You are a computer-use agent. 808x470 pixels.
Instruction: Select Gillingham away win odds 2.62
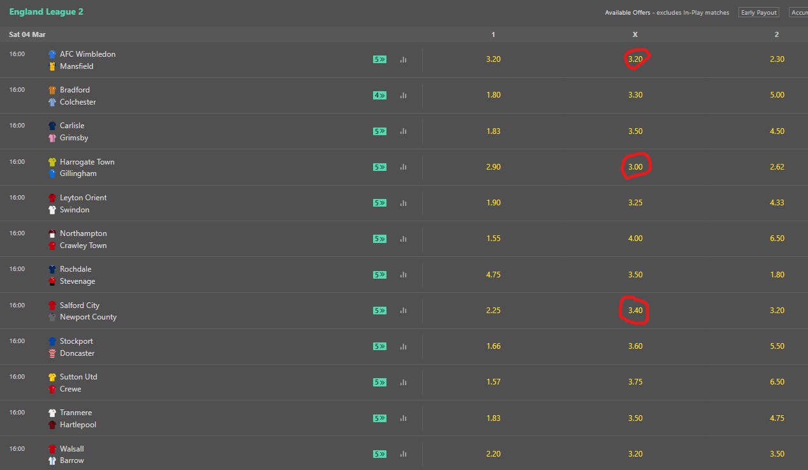coord(777,167)
